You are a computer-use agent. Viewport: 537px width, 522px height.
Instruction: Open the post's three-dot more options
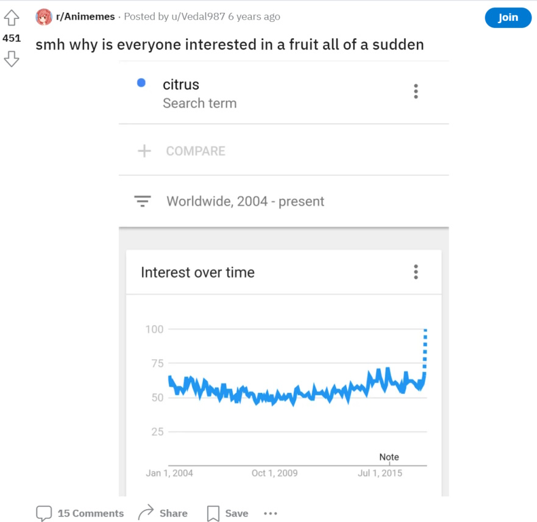click(x=271, y=513)
